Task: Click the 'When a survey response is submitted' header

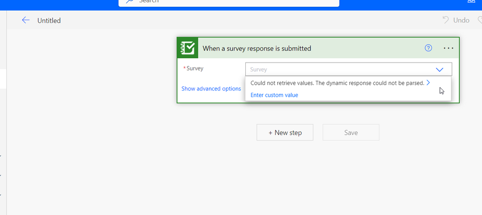Action: 256,48
